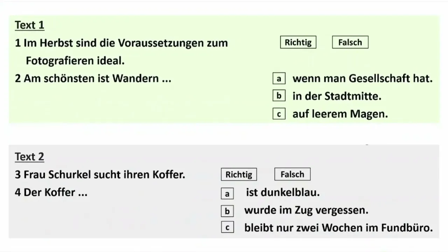Click the answer text 'wurde im Zug vergessen.'
448x252 pixels.
click(306, 210)
